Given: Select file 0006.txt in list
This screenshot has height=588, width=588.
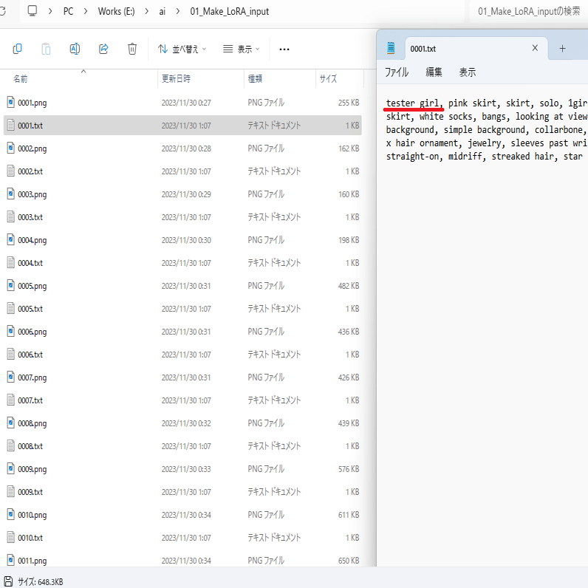Looking at the screenshot, I should (182, 354).
